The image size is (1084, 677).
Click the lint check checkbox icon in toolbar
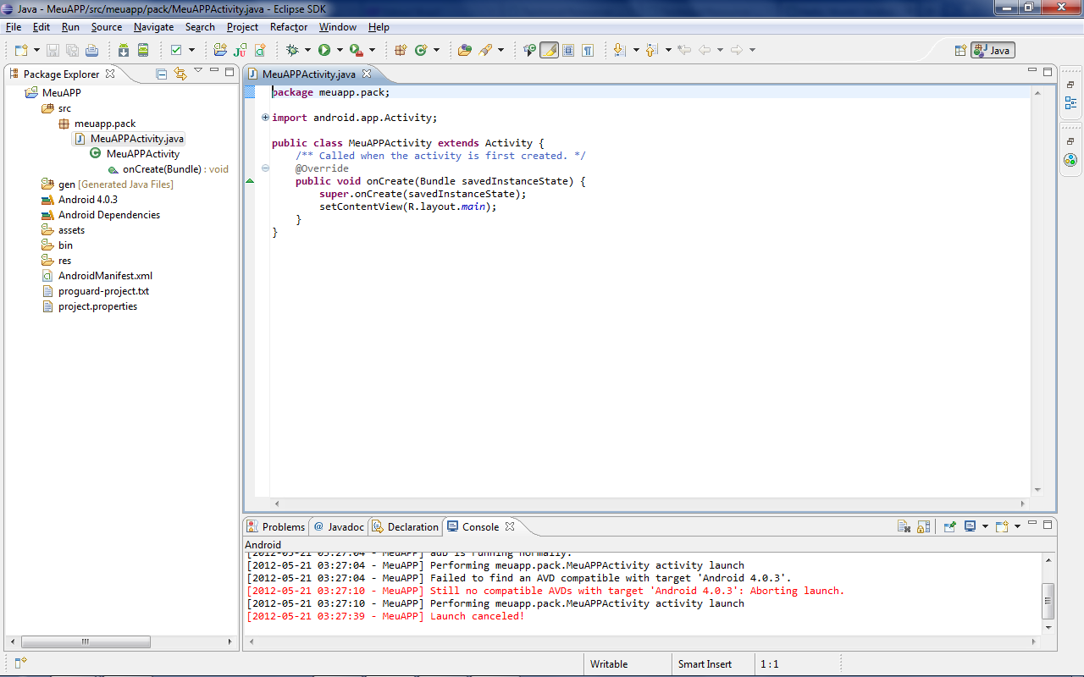tap(176, 50)
